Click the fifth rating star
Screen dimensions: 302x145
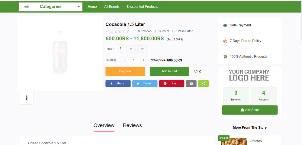tap(128, 31)
